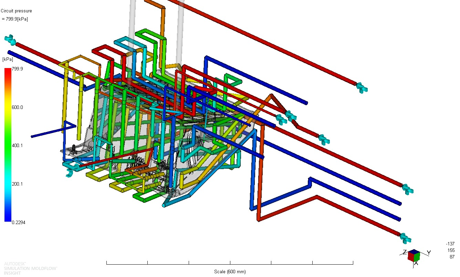Select the 200.1 legend value
This screenshot has height=277, width=460.
[x=17, y=184]
